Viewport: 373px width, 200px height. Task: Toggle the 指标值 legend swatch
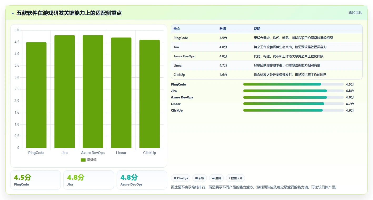coord(83,160)
